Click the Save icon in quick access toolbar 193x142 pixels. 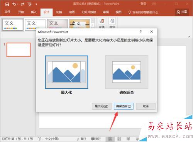(x=7, y=4)
